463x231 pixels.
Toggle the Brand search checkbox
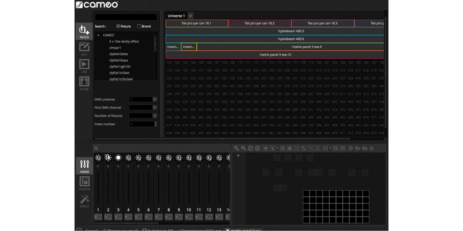coord(139,26)
